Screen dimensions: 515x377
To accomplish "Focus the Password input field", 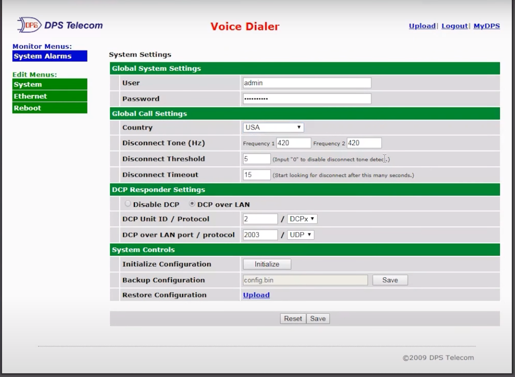I will (x=307, y=99).
